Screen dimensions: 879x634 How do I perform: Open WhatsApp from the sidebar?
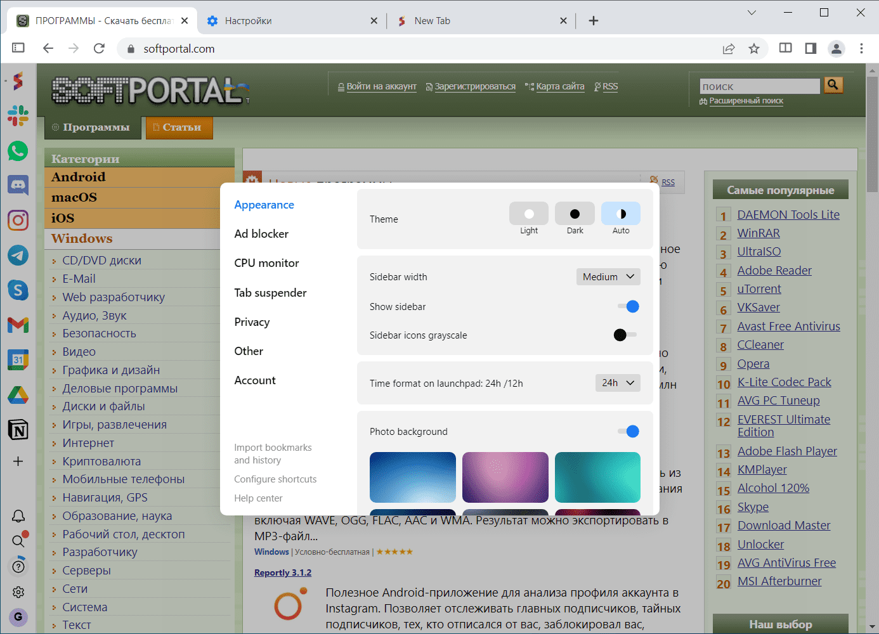tap(18, 151)
